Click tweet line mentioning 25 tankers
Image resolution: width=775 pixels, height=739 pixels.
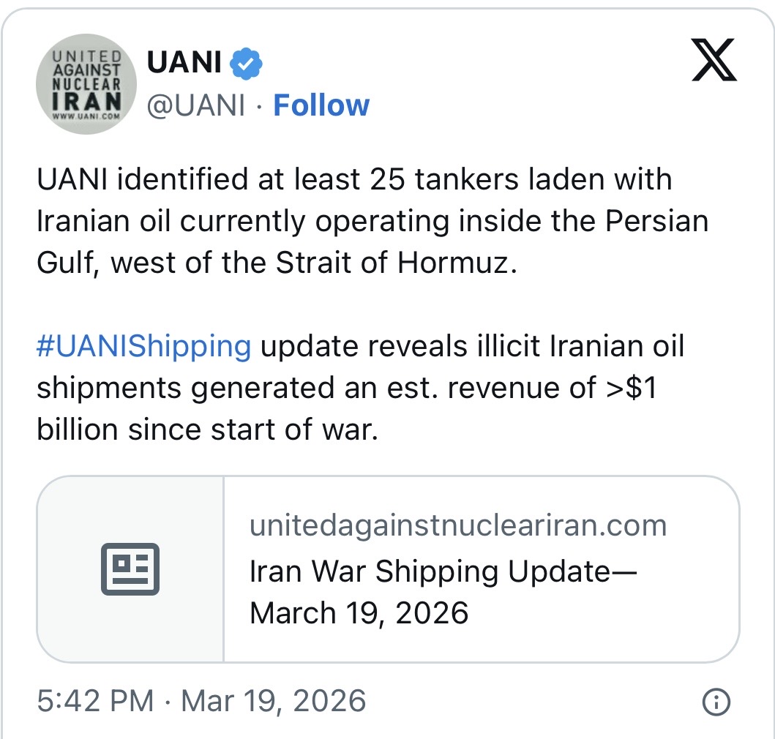click(353, 179)
